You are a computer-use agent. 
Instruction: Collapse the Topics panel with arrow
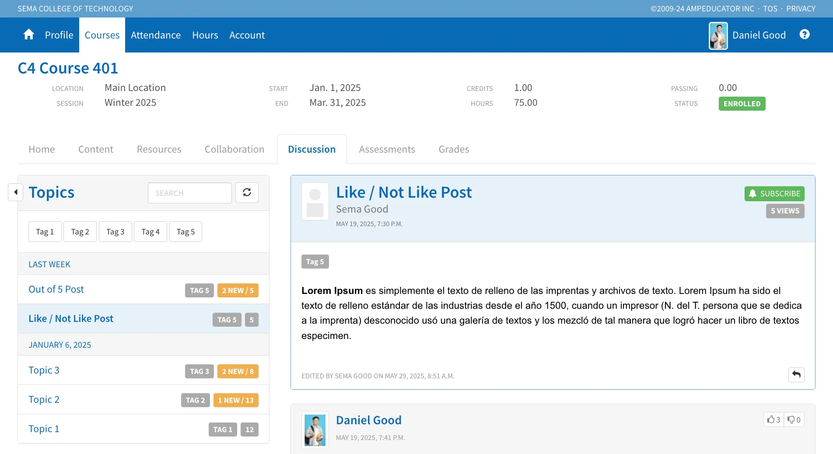16,192
